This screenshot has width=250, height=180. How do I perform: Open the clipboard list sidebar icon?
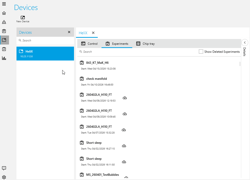point(4,31)
